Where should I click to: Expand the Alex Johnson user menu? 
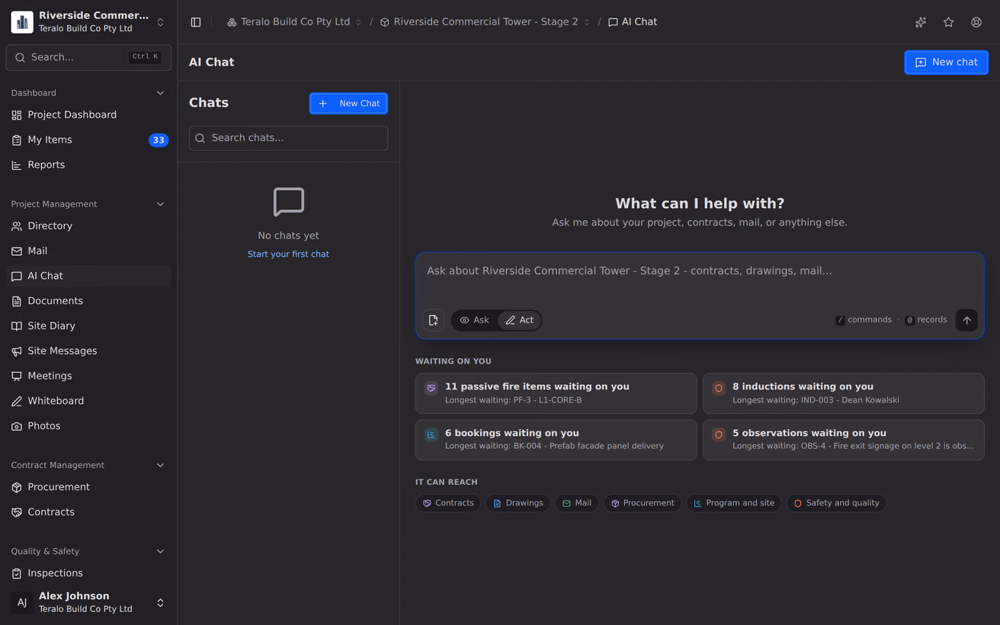(160, 602)
